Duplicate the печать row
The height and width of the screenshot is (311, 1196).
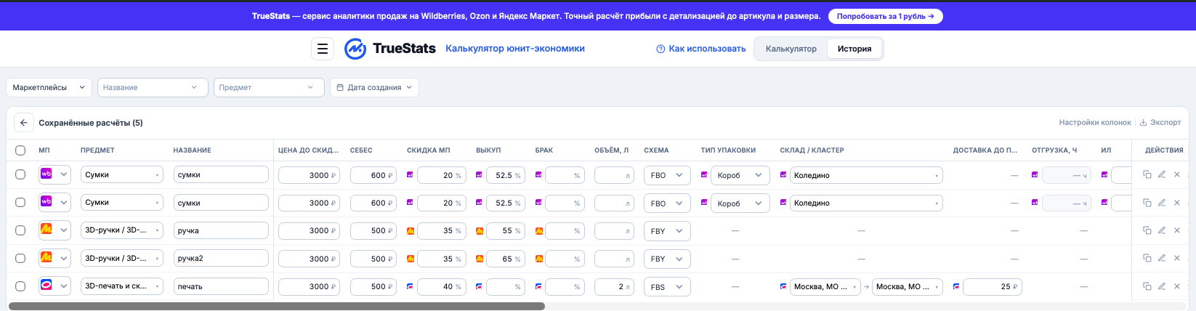coord(1147,286)
